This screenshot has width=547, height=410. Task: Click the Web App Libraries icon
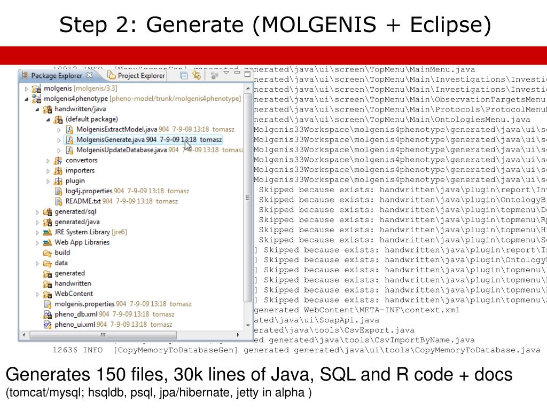coord(48,243)
